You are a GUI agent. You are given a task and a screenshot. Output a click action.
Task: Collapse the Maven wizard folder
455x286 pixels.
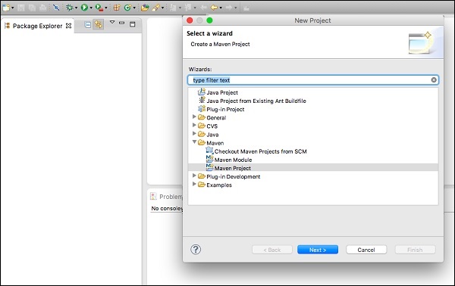194,141
